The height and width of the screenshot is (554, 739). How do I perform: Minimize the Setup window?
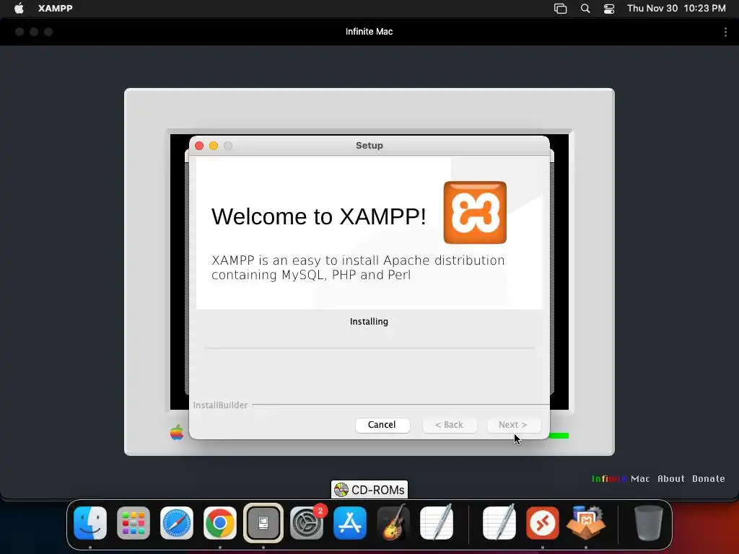214,146
